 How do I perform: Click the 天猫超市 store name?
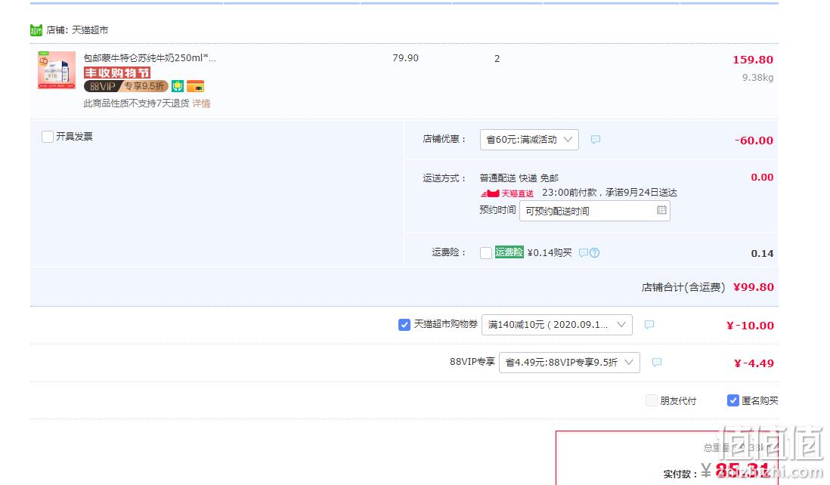click(90, 30)
